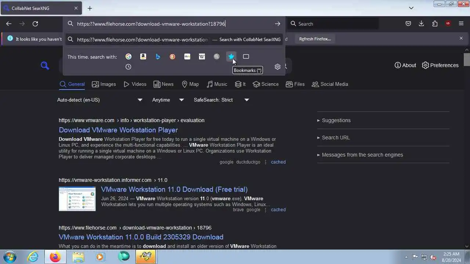Switch to the Music category
This screenshot has width=470, height=264.
pos(217,84)
